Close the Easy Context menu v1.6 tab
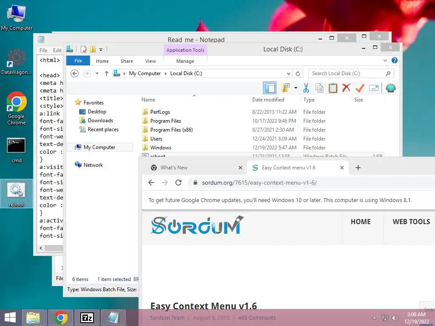The height and width of the screenshot is (326, 435). [x=342, y=168]
